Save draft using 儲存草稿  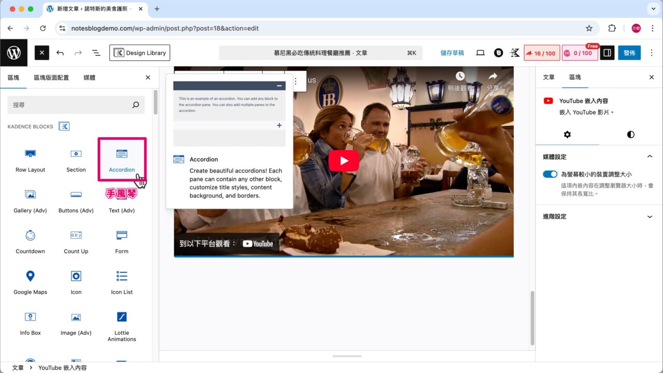click(x=452, y=53)
